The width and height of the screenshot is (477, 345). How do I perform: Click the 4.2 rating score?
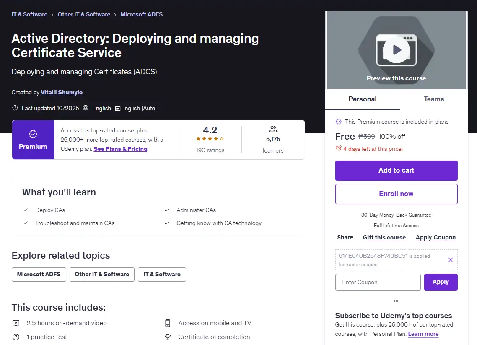pyautogui.click(x=210, y=130)
